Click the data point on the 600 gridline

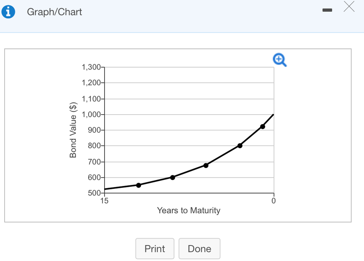pos(173,177)
